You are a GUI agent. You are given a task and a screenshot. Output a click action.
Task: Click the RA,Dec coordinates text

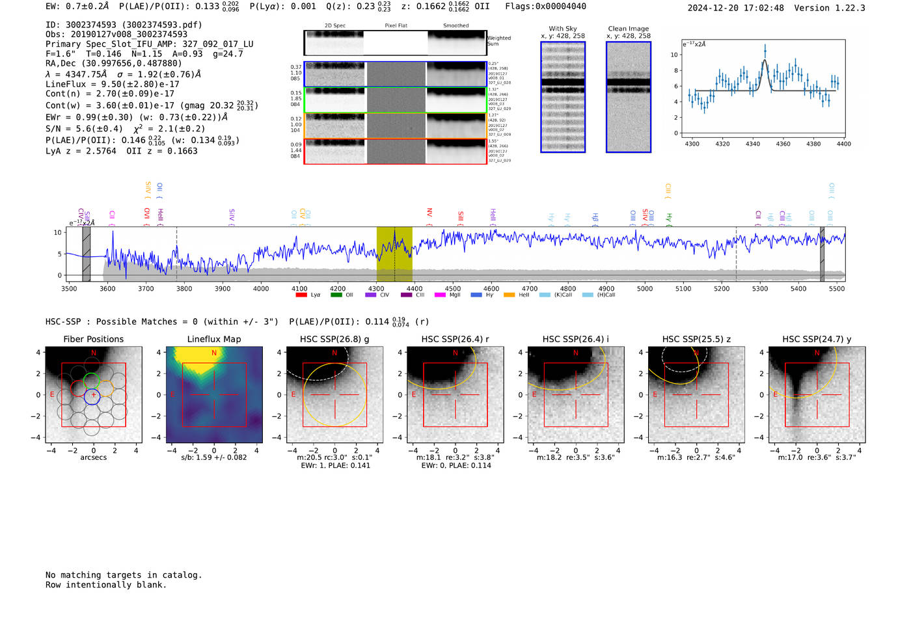tap(114, 64)
